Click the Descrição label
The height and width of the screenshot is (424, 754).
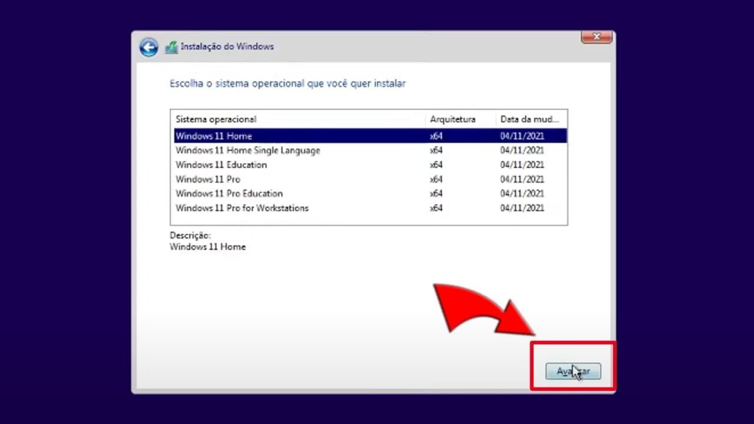pos(190,236)
